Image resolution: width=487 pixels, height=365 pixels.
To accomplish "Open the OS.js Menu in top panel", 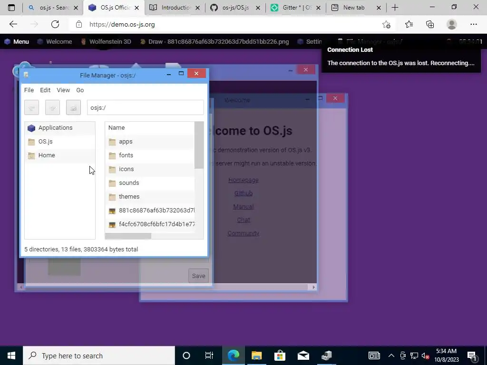I will (x=17, y=42).
